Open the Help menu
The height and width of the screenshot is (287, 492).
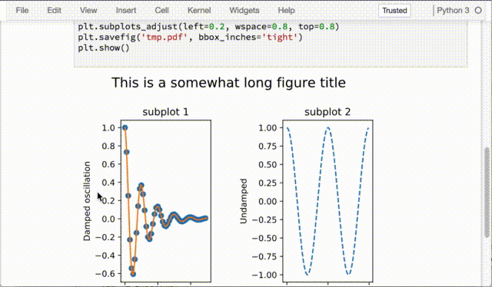coord(286,10)
